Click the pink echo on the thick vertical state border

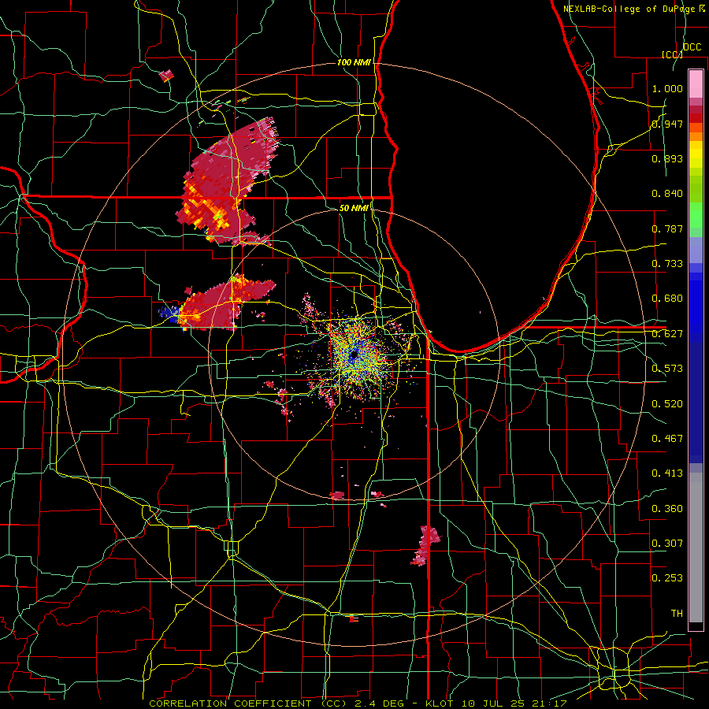tap(426, 545)
